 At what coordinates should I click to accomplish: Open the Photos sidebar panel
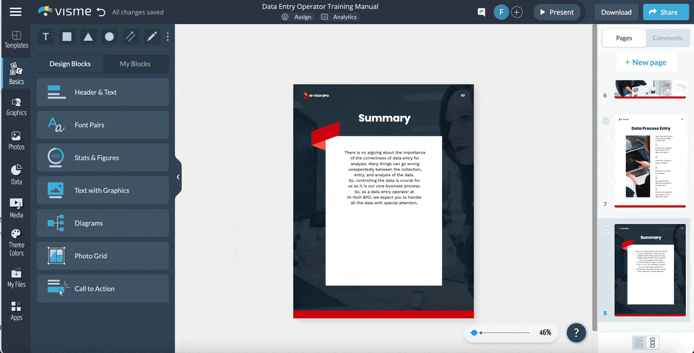click(x=16, y=140)
